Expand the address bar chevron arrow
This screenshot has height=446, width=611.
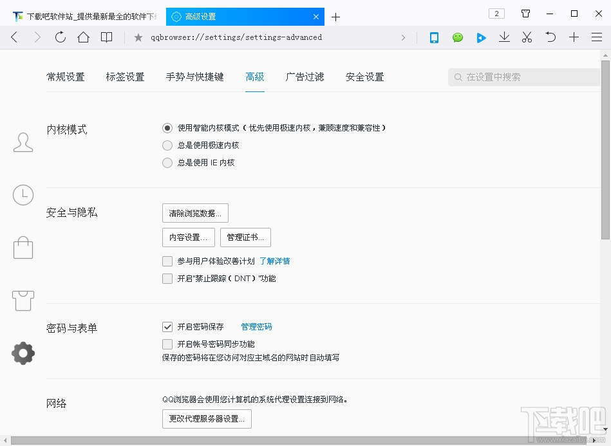click(404, 37)
